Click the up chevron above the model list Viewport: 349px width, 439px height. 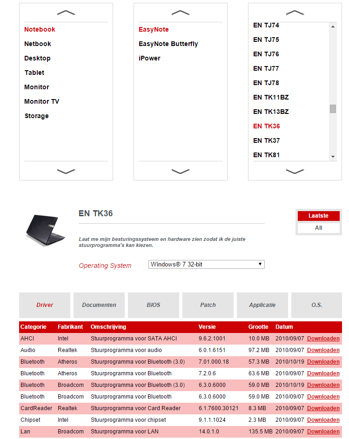[x=295, y=13]
